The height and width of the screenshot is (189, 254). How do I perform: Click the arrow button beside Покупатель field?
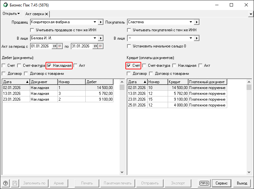click(196, 22)
